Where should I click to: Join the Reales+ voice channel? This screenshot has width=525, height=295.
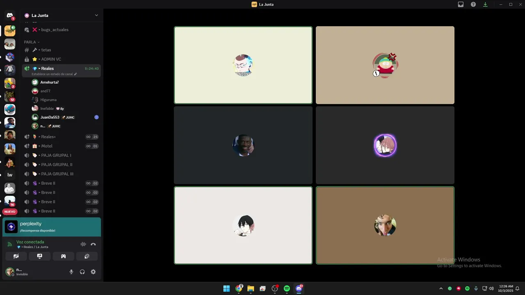(x=61, y=137)
